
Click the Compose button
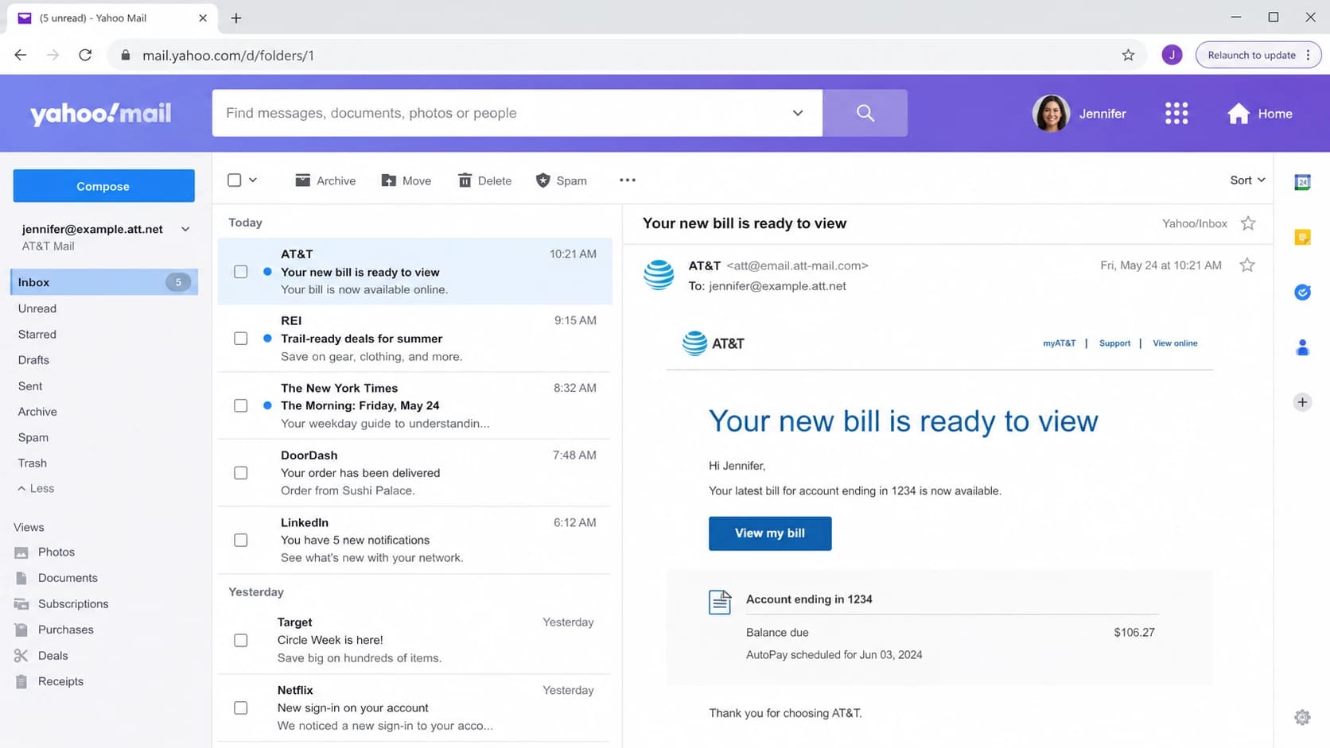click(x=103, y=186)
